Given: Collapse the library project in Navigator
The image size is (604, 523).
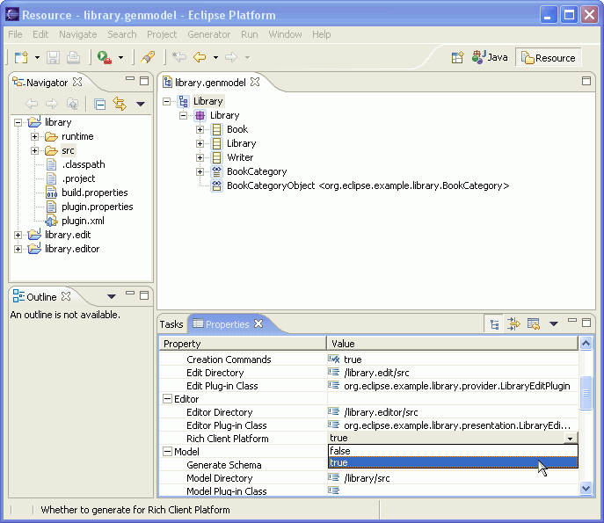Looking at the screenshot, I should 18,122.
